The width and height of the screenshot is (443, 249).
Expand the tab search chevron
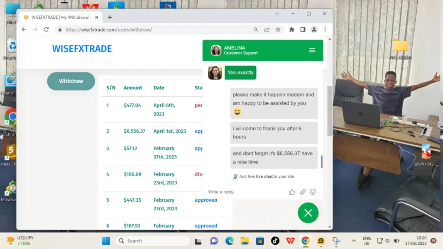(x=277, y=14)
